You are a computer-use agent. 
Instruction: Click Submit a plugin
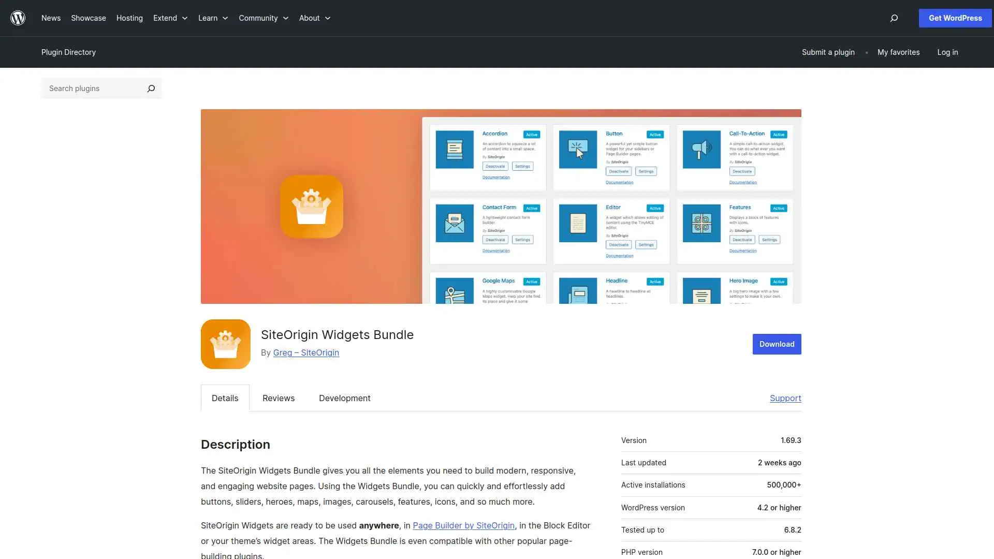point(827,52)
